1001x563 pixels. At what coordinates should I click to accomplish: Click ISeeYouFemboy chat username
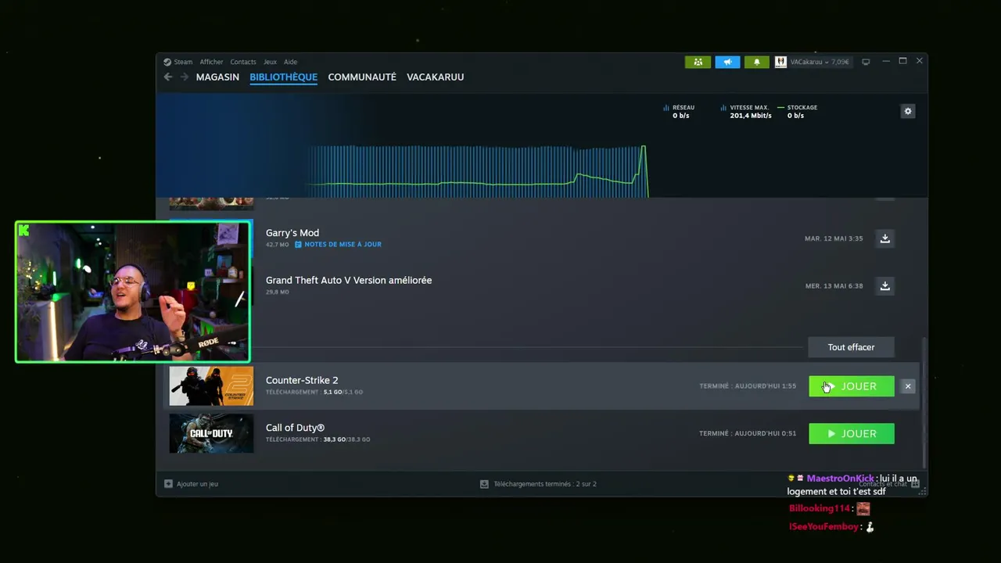(823, 527)
